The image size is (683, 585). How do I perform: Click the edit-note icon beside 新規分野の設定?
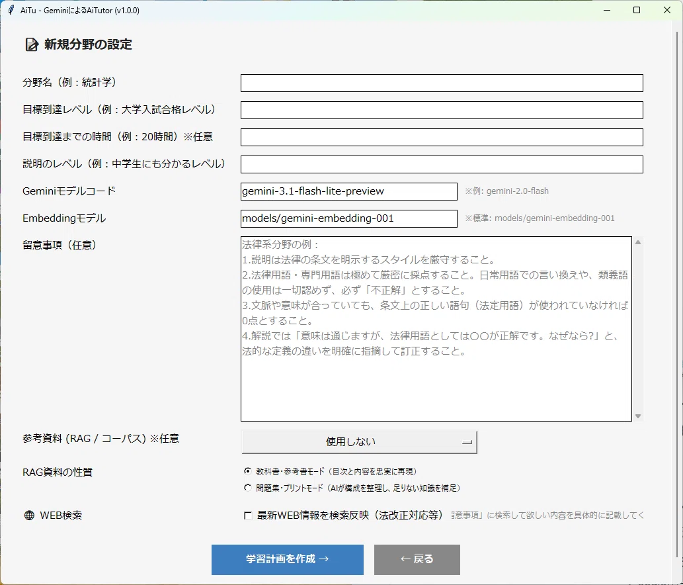click(x=31, y=44)
